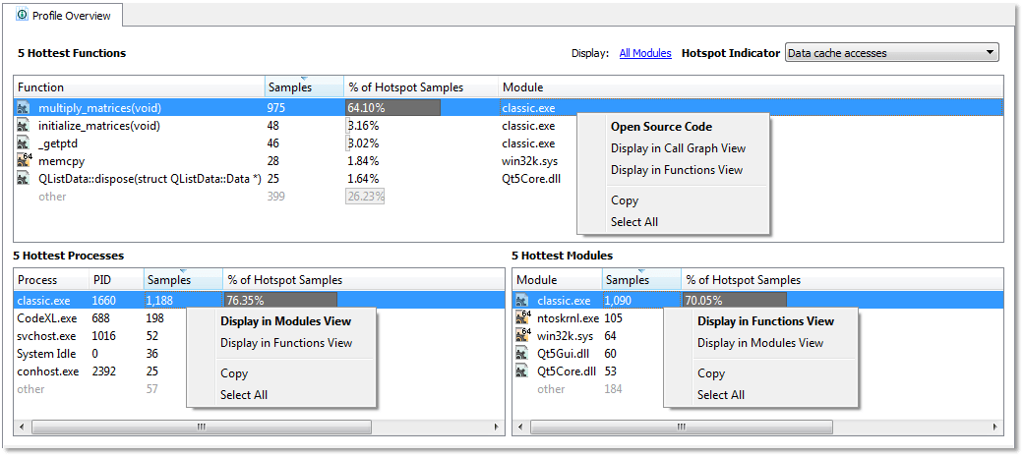This screenshot has width=1024, height=457.
Task: Click the 70.05% hotspot bar for classic.exe module
Action: coord(735,301)
